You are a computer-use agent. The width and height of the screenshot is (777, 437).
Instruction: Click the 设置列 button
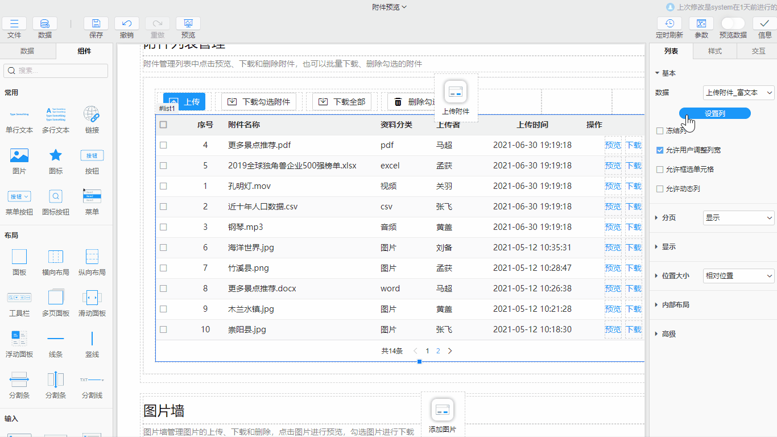714,113
